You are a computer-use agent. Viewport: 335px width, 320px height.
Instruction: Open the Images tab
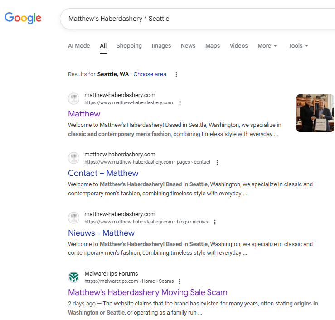[161, 46]
